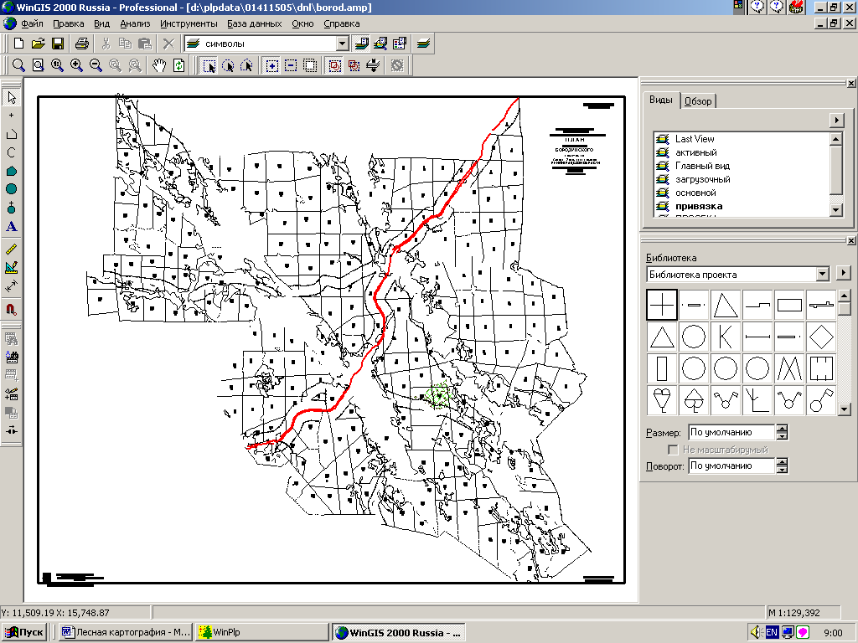Save the project with floppy icon
The image size is (858, 643).
pos(58,44)
